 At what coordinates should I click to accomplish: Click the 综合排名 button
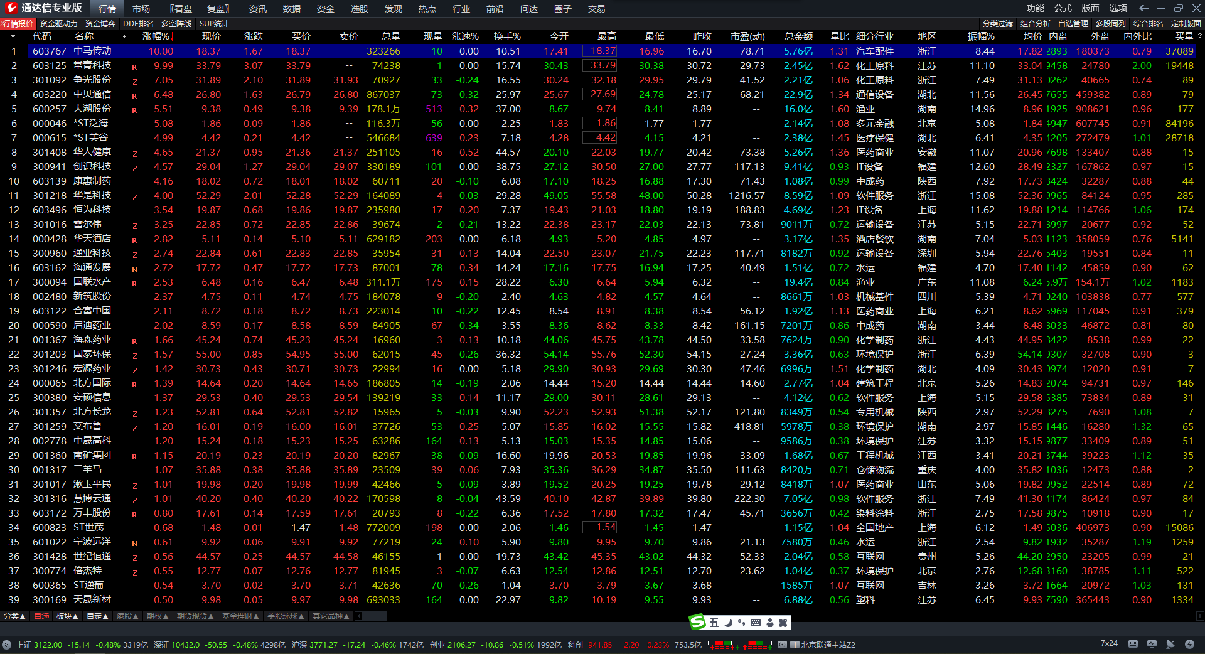click(1149, 24)
